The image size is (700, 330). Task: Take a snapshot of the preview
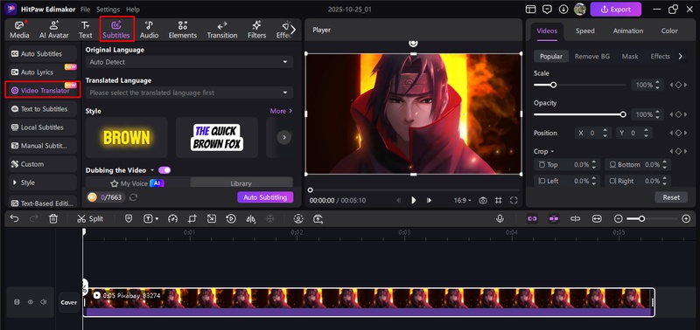click(x=483, y=201)
